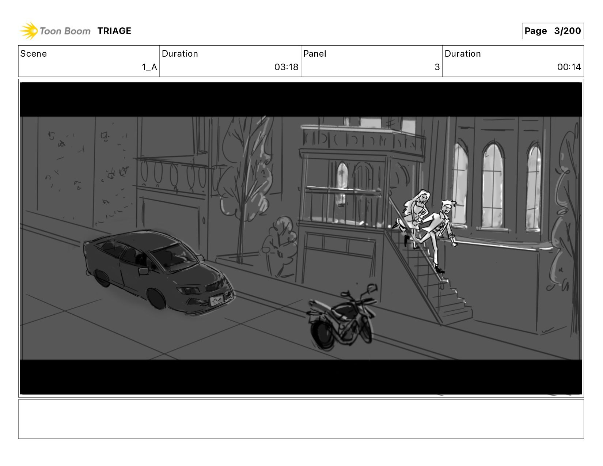Select the panel number 3
The width and height of the screenshot is (603, 466).
click(437, 67)
